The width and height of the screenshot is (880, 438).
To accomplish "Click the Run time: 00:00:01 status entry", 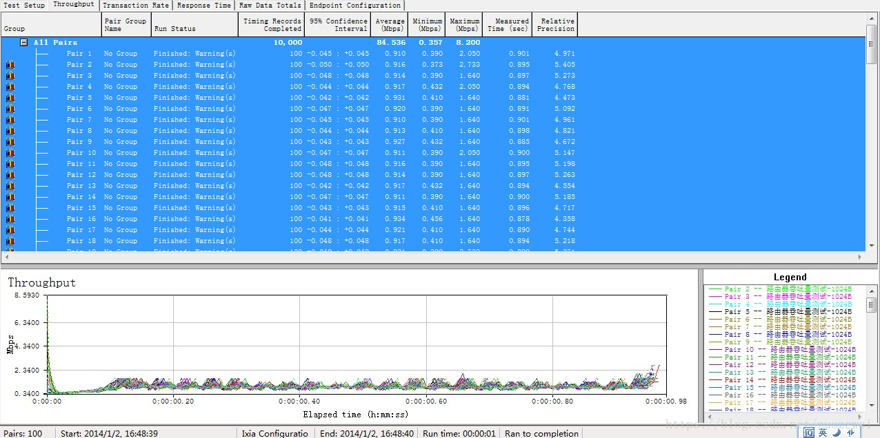I will (461, 433).
